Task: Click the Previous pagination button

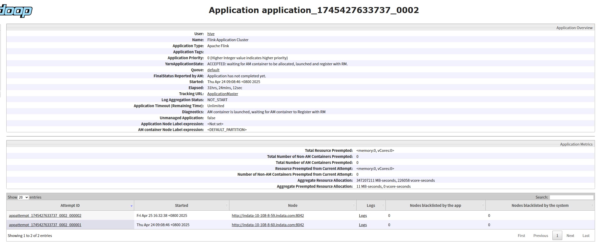Action: 541,235
